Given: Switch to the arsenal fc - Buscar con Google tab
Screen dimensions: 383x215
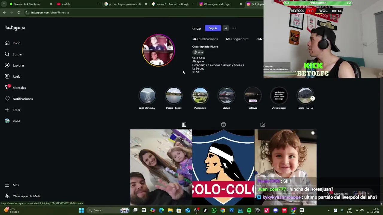Looking at the screenshot, I should click(x=173, y=4).
